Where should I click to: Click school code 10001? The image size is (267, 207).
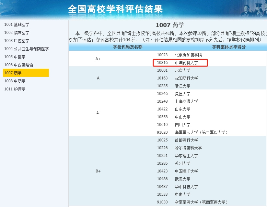162,70
